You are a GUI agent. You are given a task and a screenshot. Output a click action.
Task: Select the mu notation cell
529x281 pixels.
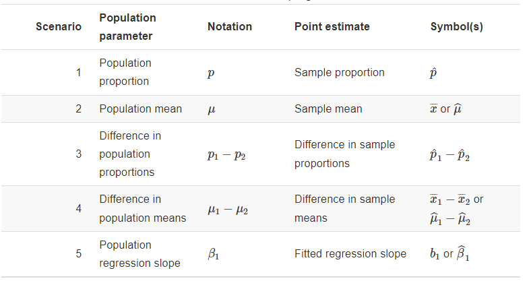(x=212, y=109)
